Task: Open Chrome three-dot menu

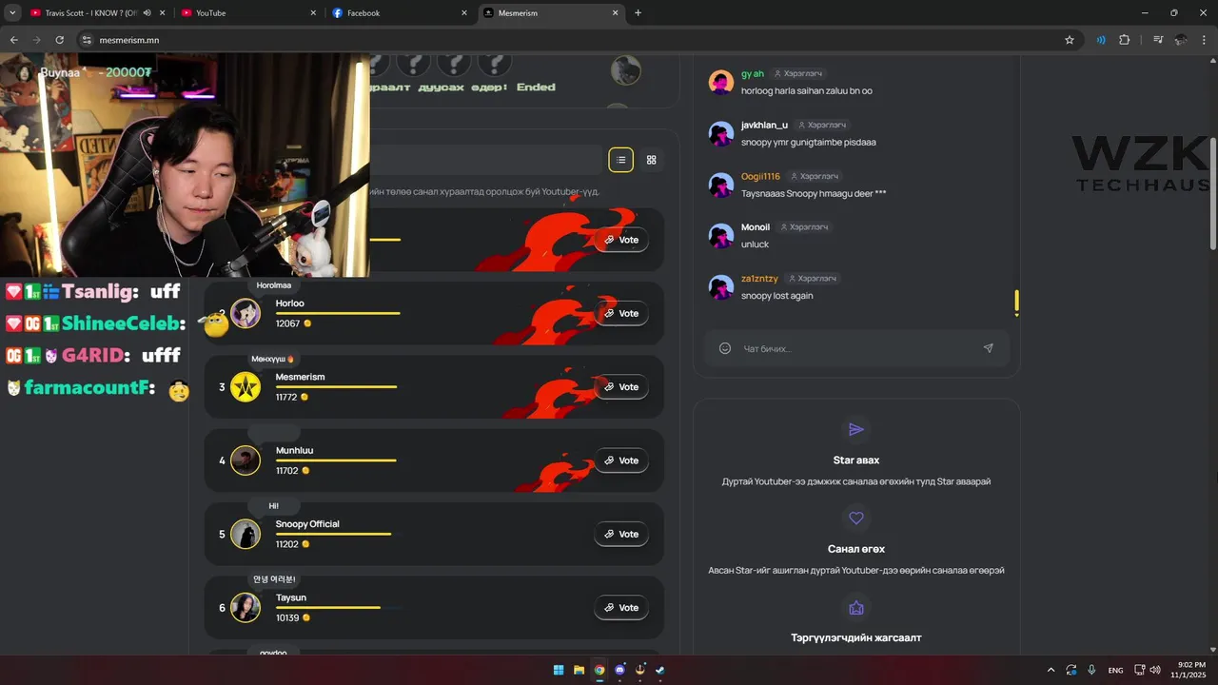Action: pyautogui.click(x=1204, y=40)
